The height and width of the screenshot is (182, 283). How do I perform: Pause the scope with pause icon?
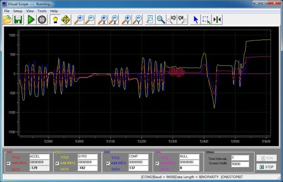click(x=42, y=20)
